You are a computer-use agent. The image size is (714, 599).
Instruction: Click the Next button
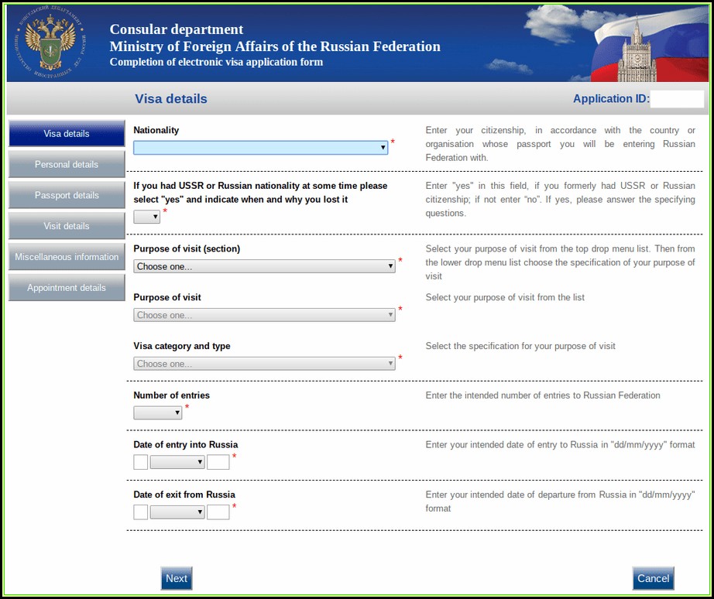[177, 578]
